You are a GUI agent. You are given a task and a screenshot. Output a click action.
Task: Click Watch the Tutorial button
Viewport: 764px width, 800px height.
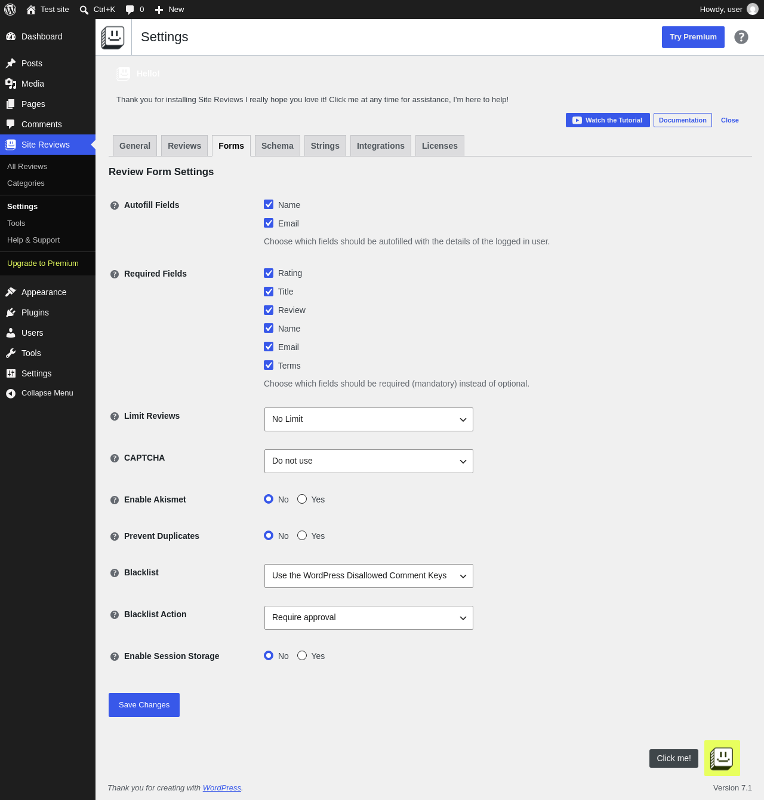pos(608,120)
